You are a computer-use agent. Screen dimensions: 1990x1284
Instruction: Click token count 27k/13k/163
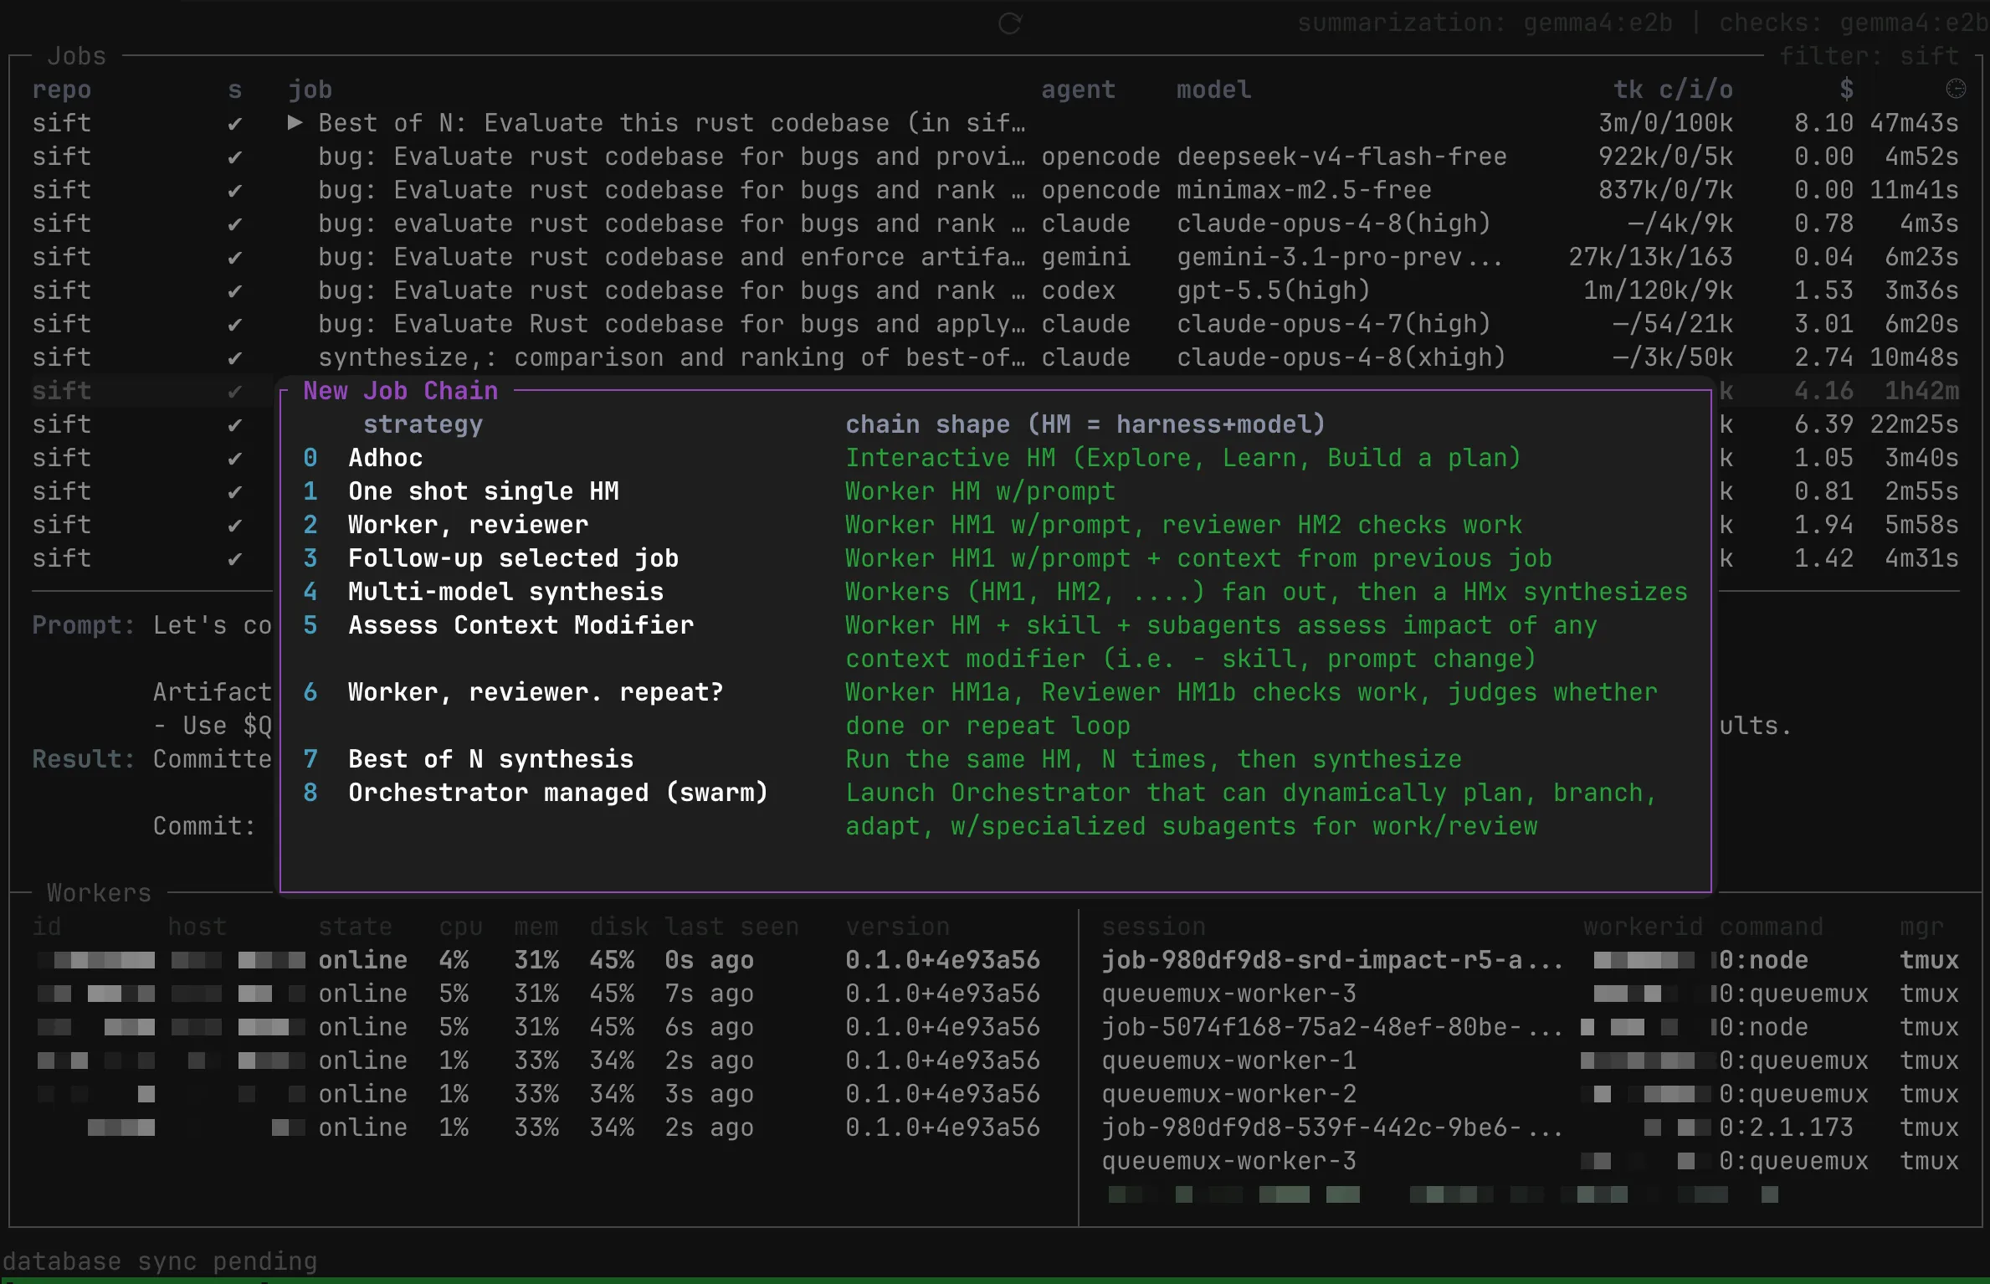click(1651, 257)
